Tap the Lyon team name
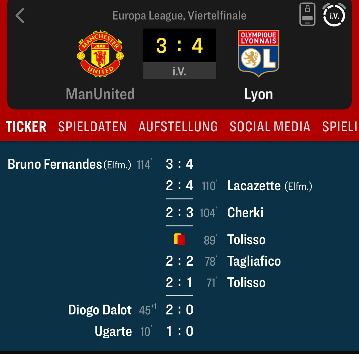 tap(258, 94)
